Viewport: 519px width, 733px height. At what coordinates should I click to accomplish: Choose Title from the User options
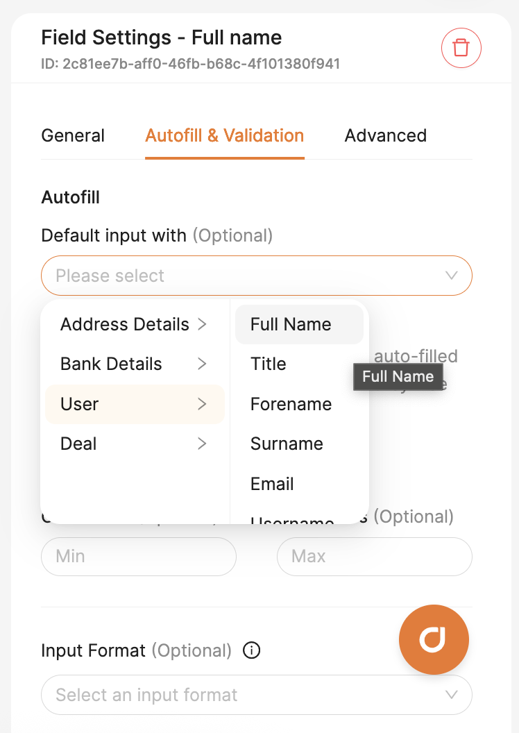tap(299, 364)
